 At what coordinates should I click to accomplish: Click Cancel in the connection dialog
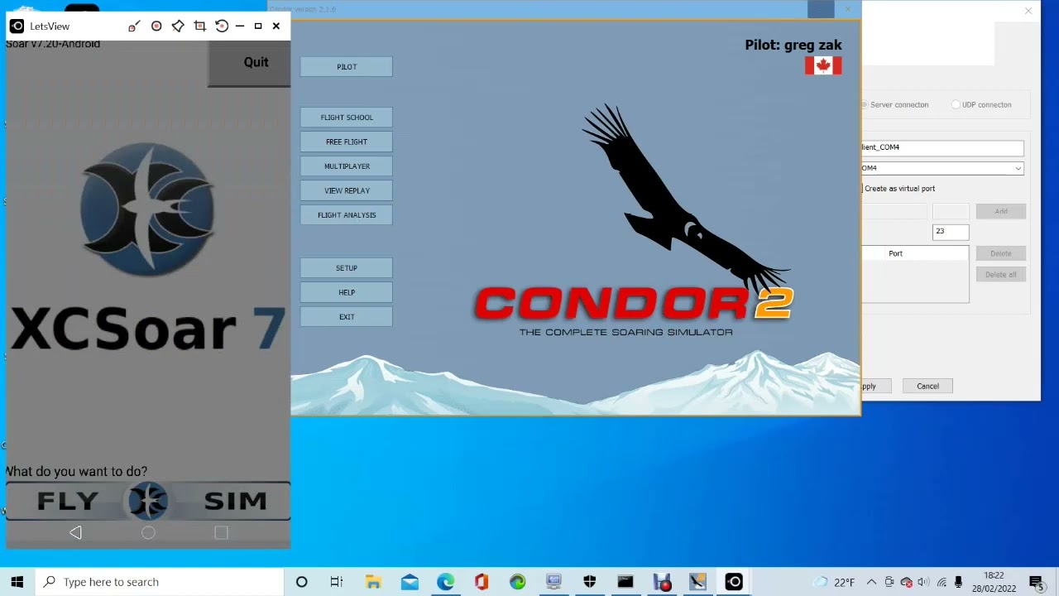click(x=927, y=386)
